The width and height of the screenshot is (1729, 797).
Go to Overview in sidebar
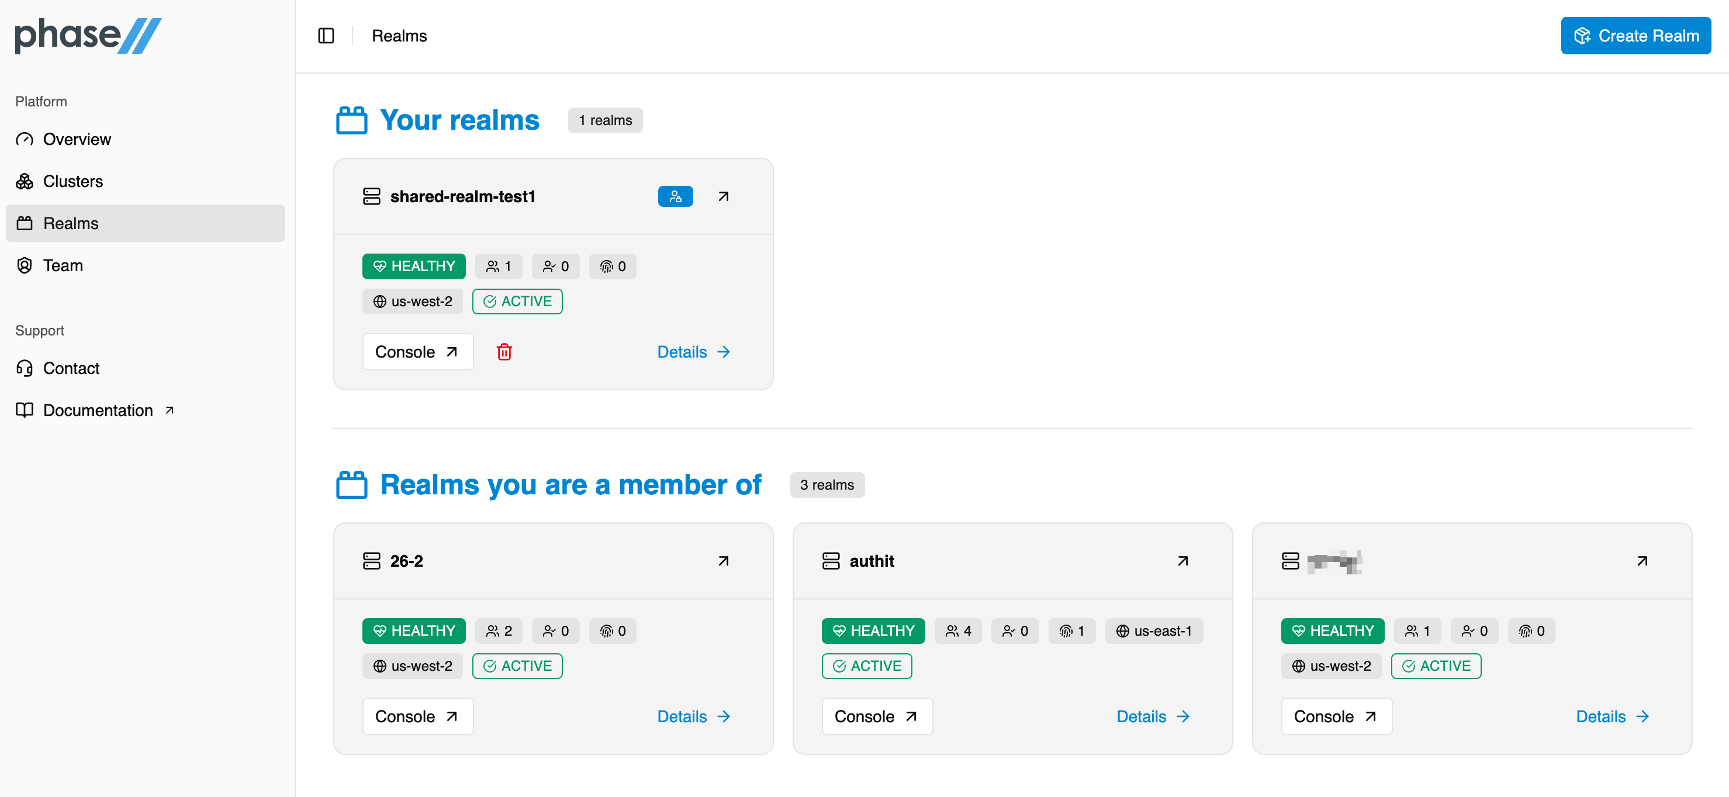click(x=77, y=139)
